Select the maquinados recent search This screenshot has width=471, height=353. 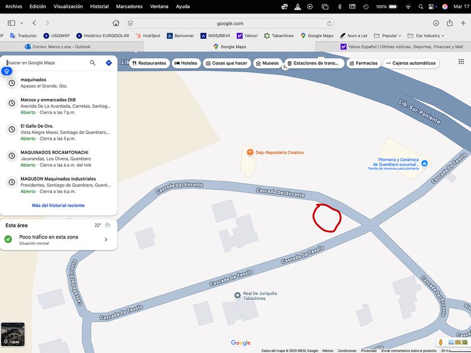[x=58, y=82]
